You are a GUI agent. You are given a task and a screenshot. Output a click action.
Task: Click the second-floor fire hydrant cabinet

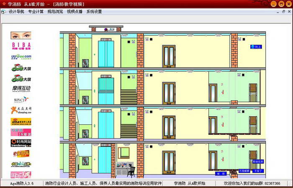(x=85, y=134)
